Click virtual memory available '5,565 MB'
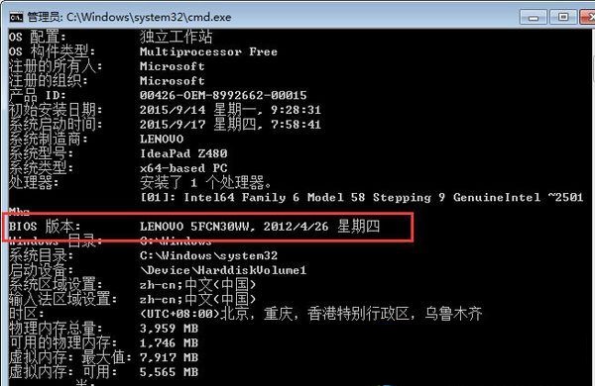This screenshot has width=595, height=386. click(169, 372)
